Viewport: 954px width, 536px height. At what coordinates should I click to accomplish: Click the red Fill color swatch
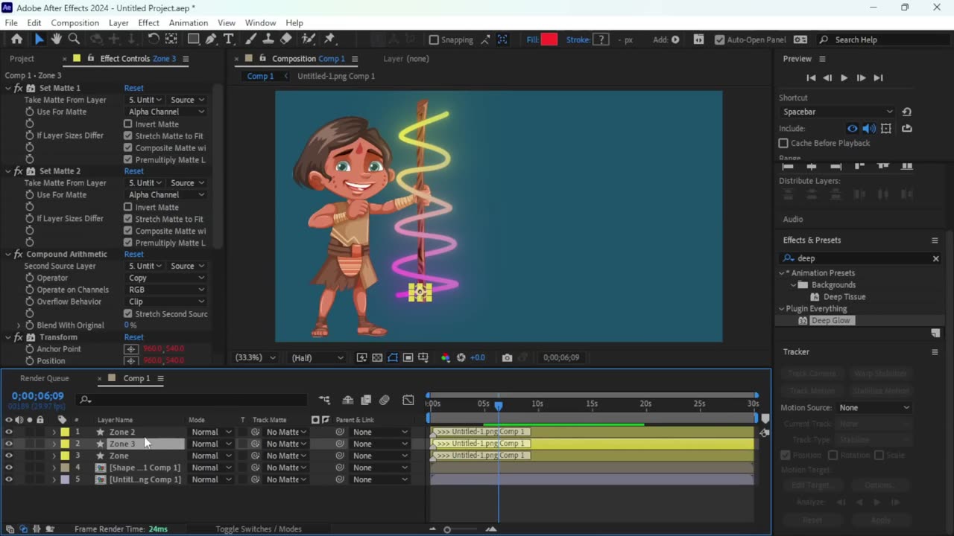[x=549, y=40]
